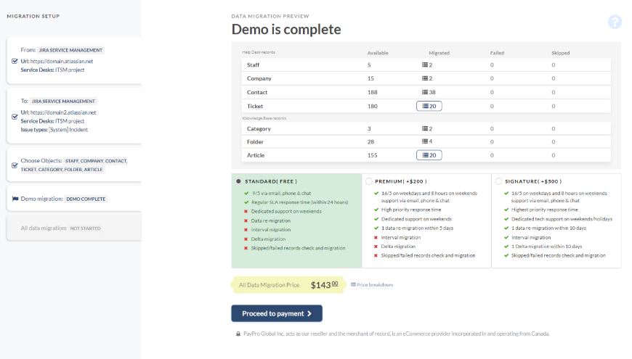Open migrated list icon in Staff row
632x359 pixels.
point(425,65)
